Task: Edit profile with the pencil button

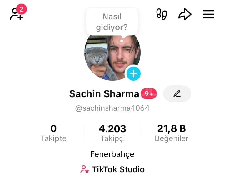Action: (177, 93)
